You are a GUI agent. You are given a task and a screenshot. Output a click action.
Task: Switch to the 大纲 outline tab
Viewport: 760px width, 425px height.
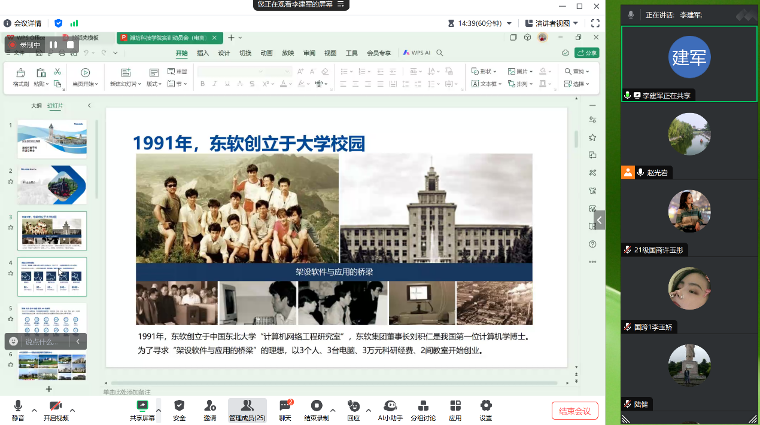tap(37, 106)
